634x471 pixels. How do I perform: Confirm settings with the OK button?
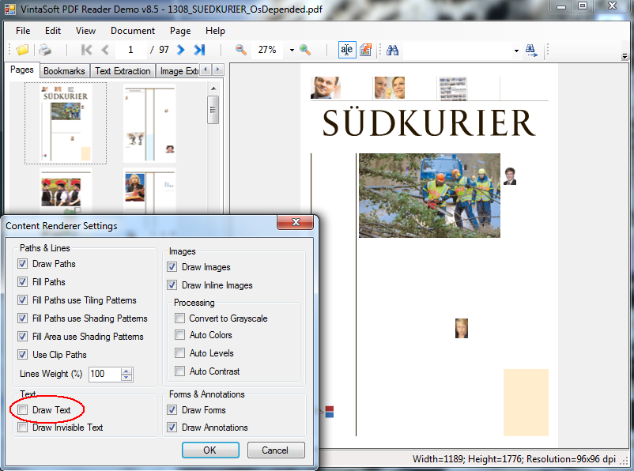pos(210,449)
